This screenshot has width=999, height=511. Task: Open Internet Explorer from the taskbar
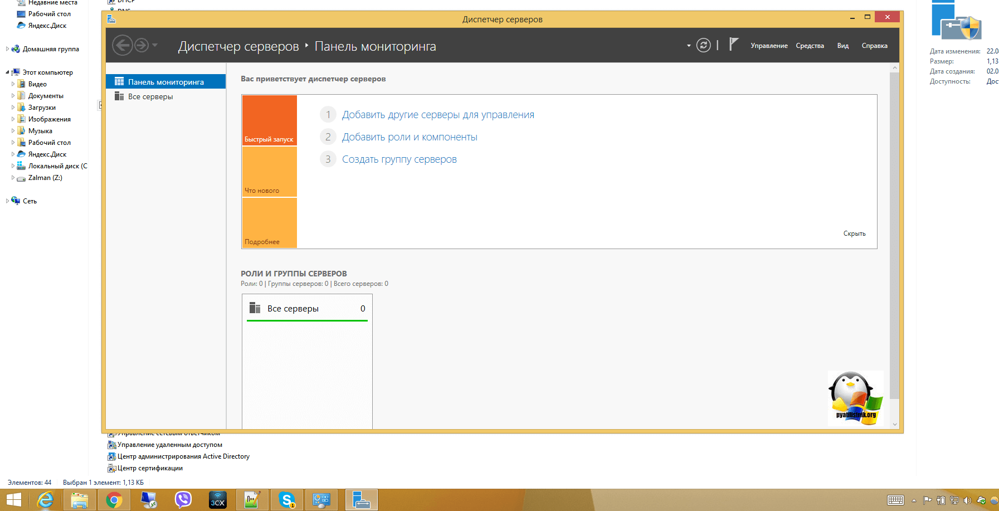[45, 500]
